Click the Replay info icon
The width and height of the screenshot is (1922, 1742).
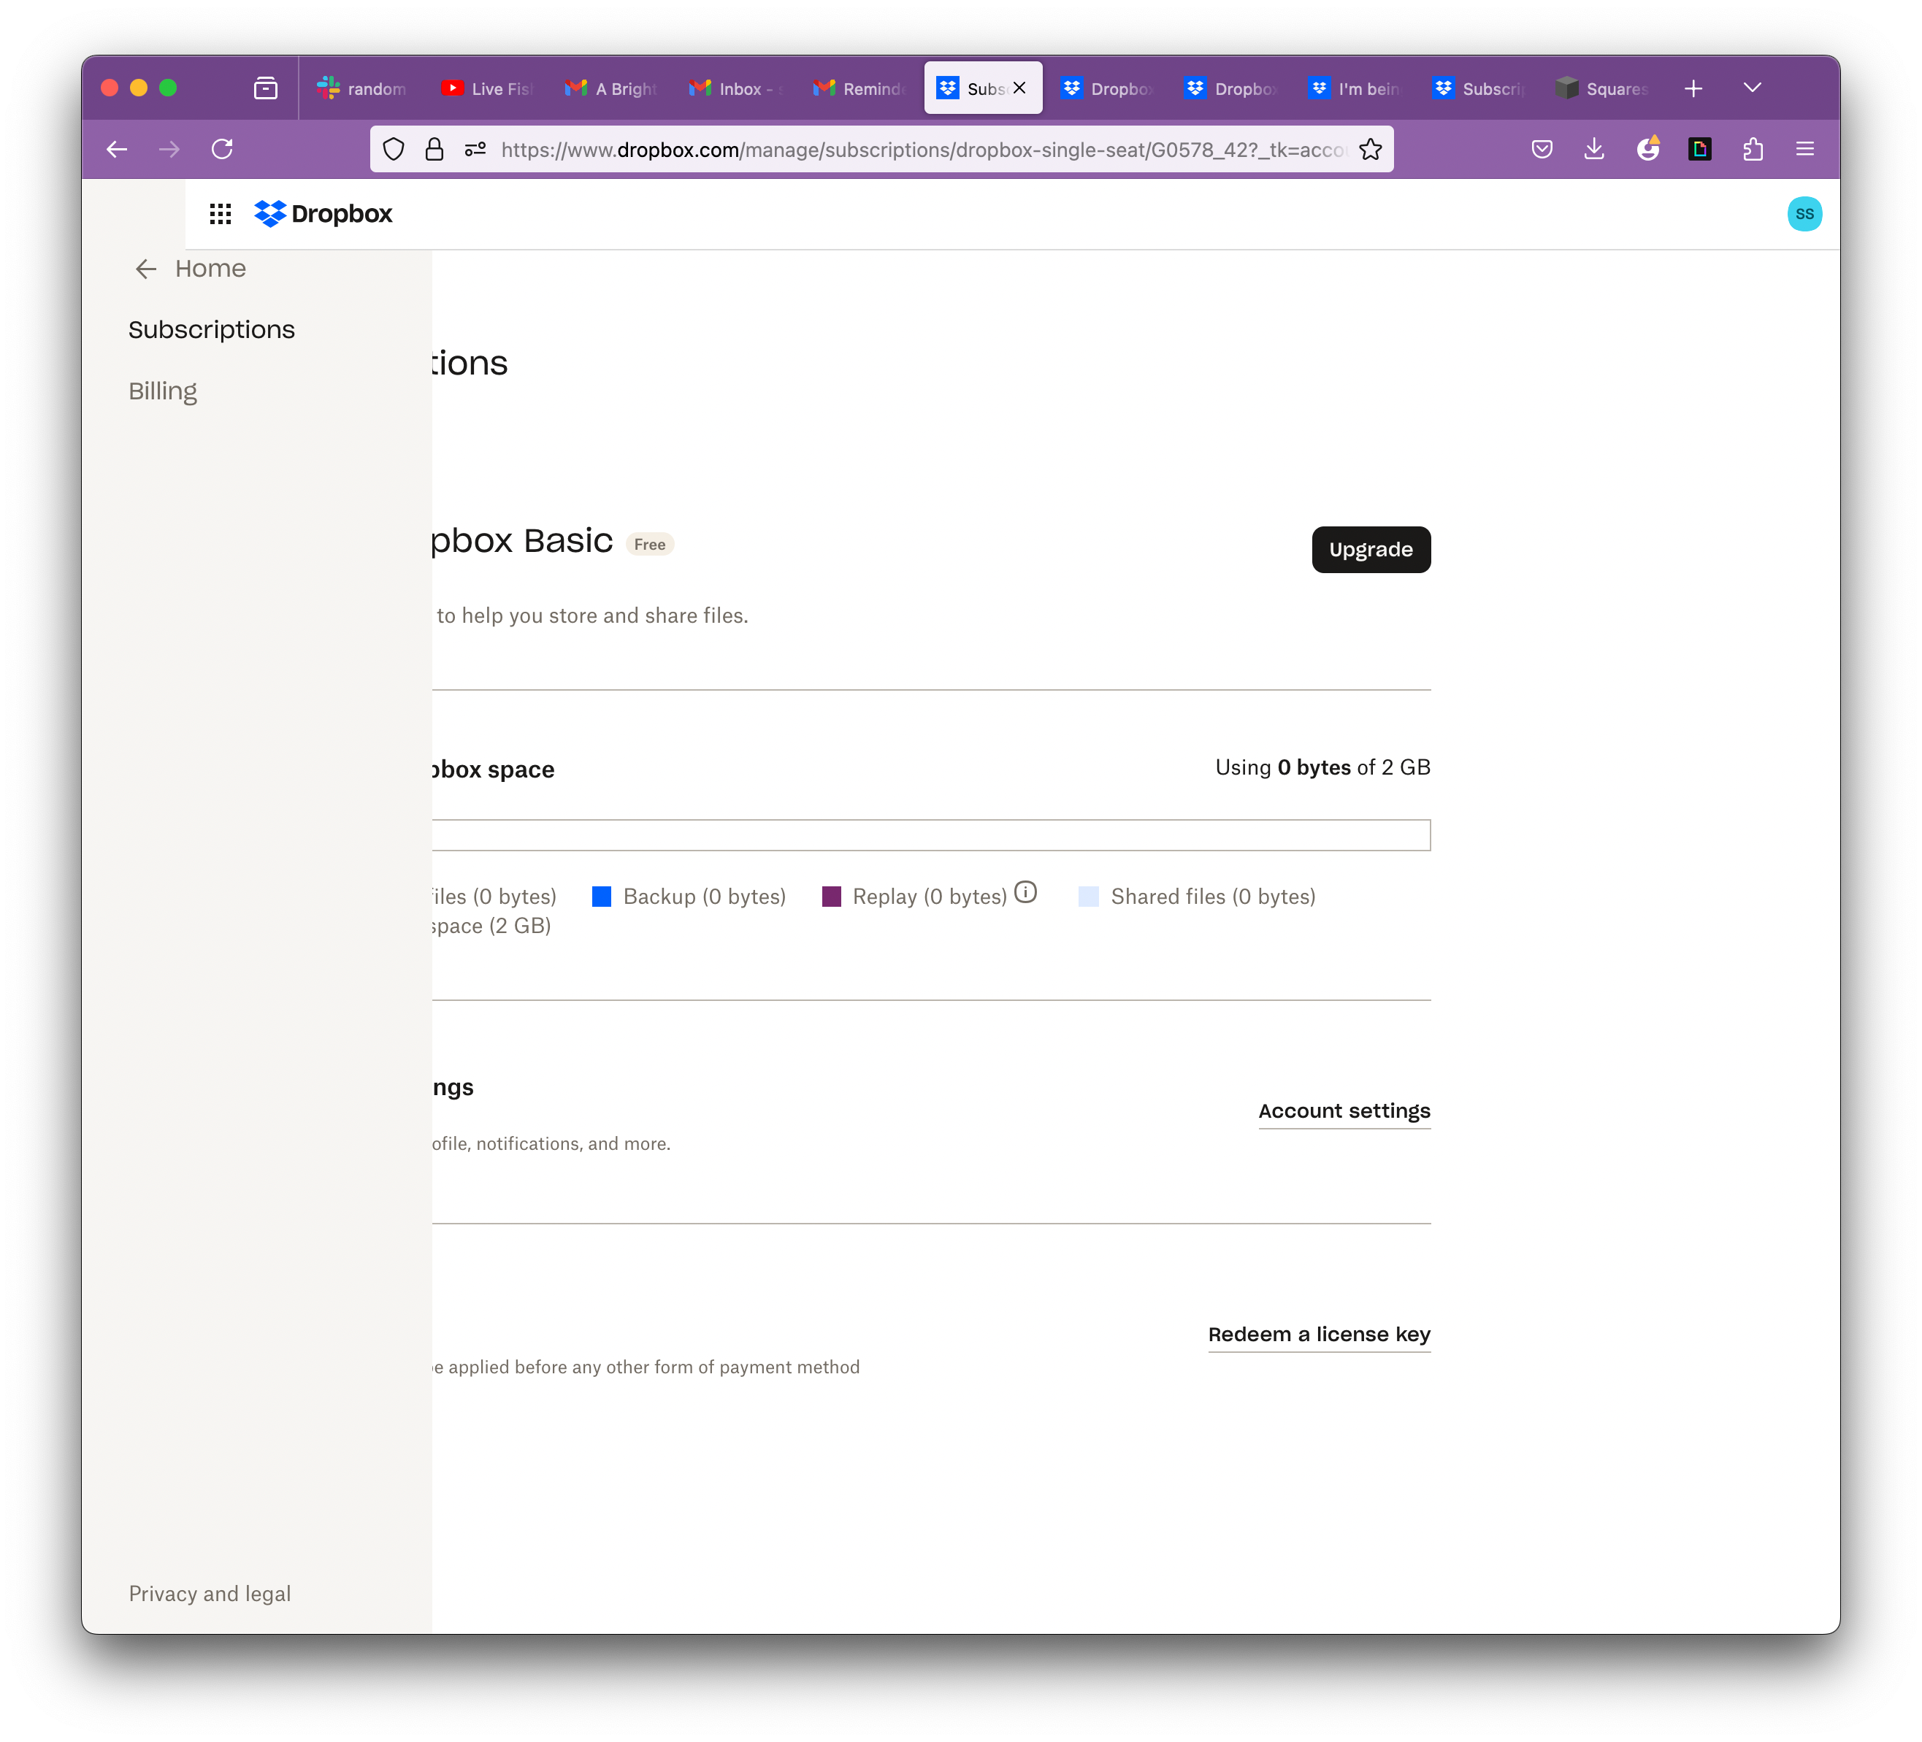click(1025, 892)
